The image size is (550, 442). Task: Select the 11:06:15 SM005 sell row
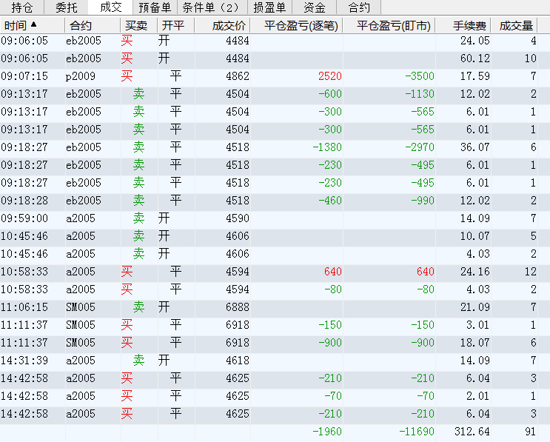pyautogui.click(x=81, y=307)
